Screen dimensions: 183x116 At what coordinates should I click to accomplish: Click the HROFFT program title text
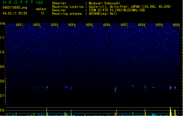click(x=18, y=2)
